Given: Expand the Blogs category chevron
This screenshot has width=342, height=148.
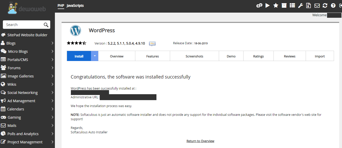Looking at the screenshot, I should (52, 43).
